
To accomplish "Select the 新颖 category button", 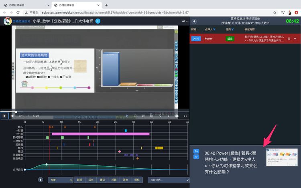I will (79, 180).
